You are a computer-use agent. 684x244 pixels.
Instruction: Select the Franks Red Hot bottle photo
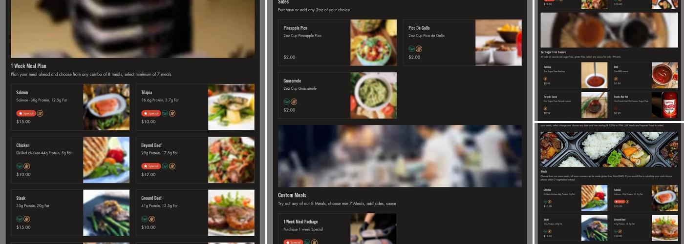point(665,105)
